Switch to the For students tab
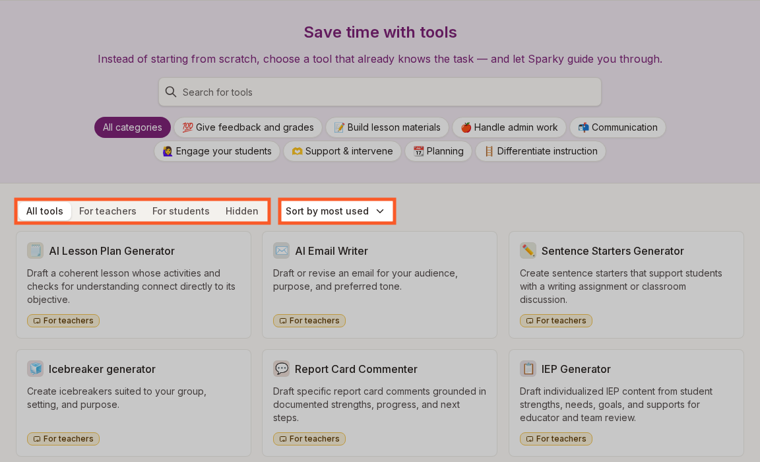The image size is (760, 462). [x=181, y=211]
